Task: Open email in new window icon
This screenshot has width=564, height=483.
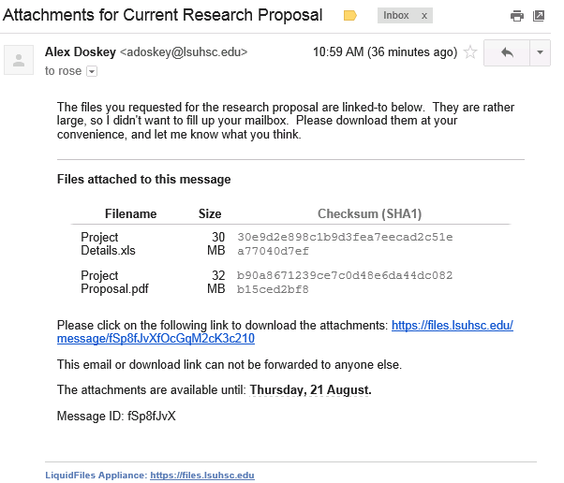Action: click(539, 16)
